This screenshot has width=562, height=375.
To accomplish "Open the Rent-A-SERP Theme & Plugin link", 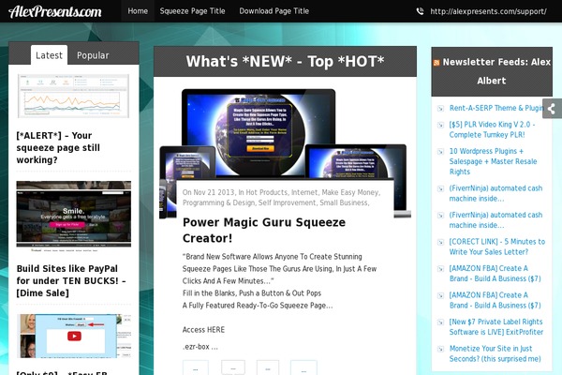I will [496, 108].
